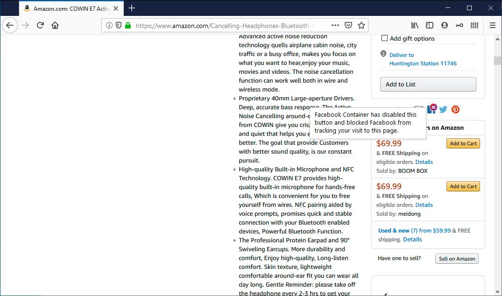
Task: Click 'High-quality Built-in Microphone and NFC' bullet text
Action: (296, 169)
